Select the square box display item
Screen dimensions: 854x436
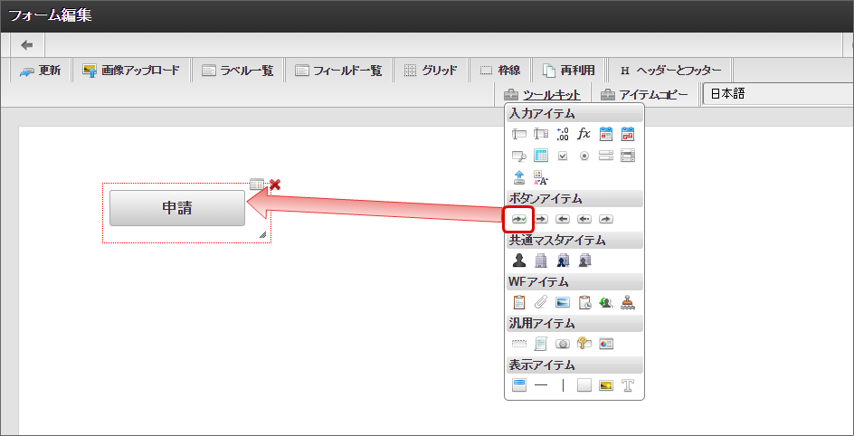tap(584, 385)
